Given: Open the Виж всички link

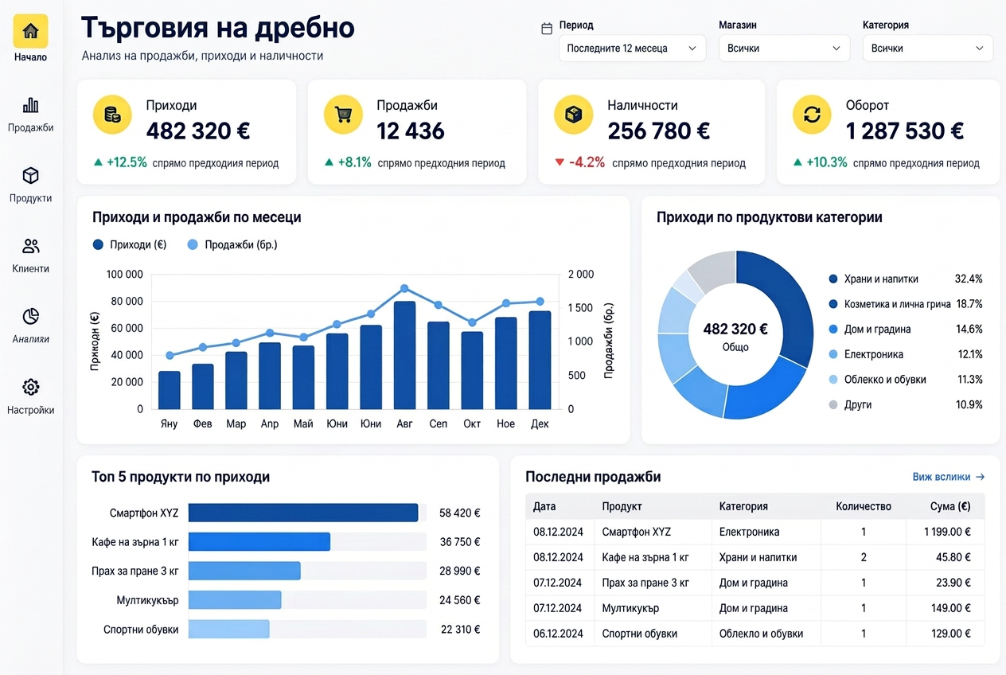Looking at the screenshot, I should pyautogui.click(x=941, y=477).
